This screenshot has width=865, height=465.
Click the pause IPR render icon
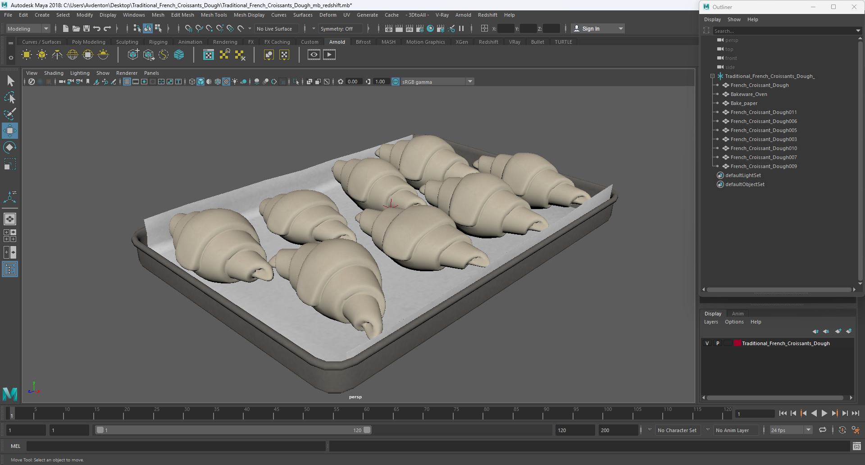pos(461,28)
